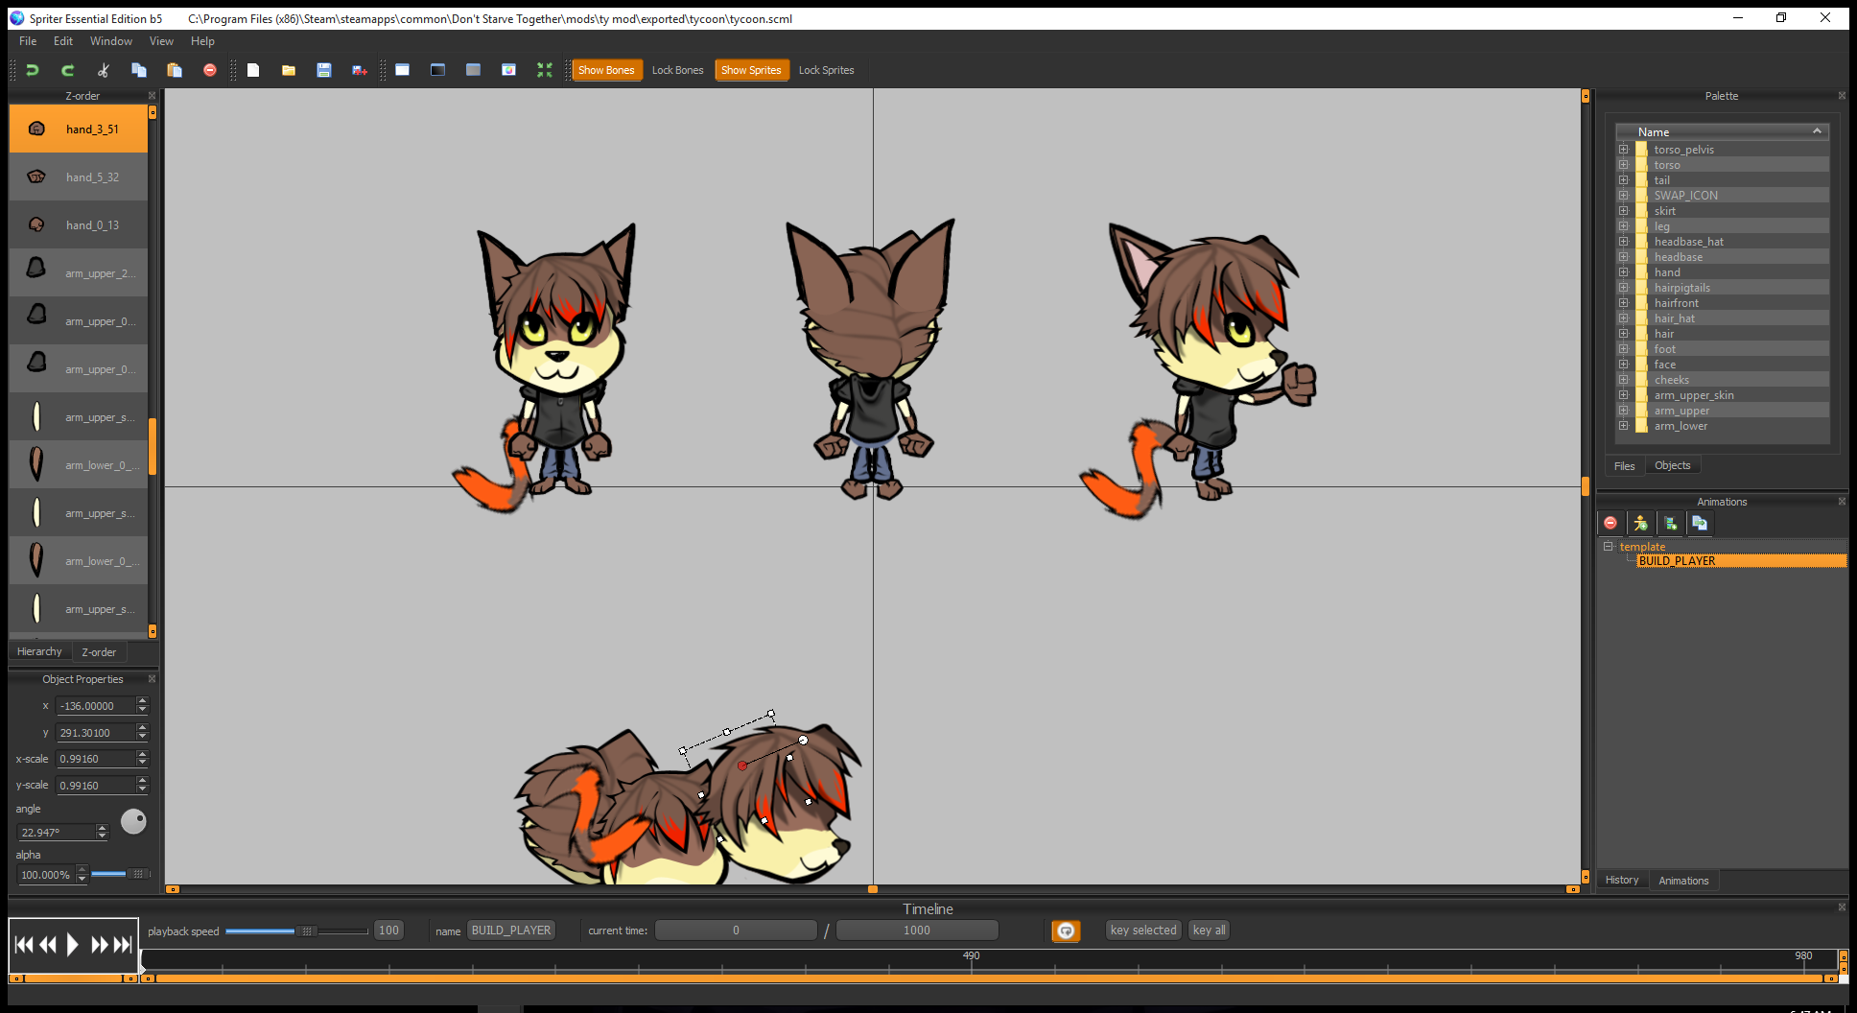Open a project with the folder icon
Viewport: 1857px width, 1013px height.
289,70
